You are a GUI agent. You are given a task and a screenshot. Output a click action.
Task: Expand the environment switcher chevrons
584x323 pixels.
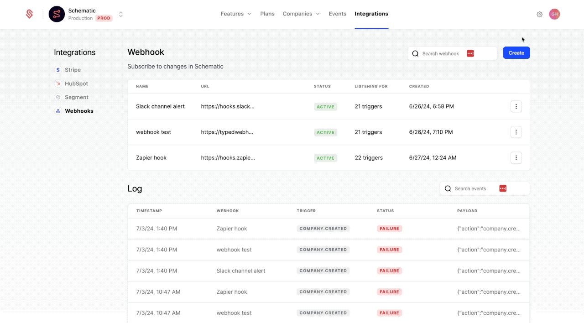(121, 14)
